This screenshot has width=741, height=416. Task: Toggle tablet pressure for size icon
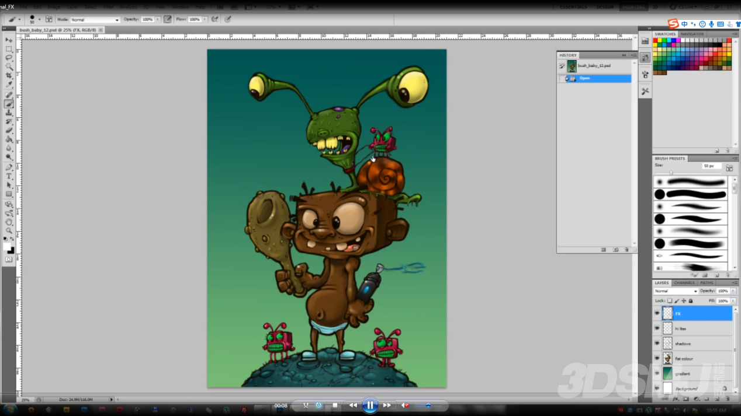[228, 19]
